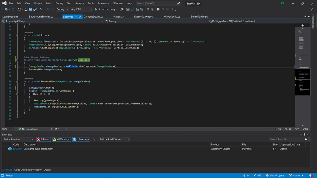Open the Enemy class navigation dropdown

pos(156,21)
